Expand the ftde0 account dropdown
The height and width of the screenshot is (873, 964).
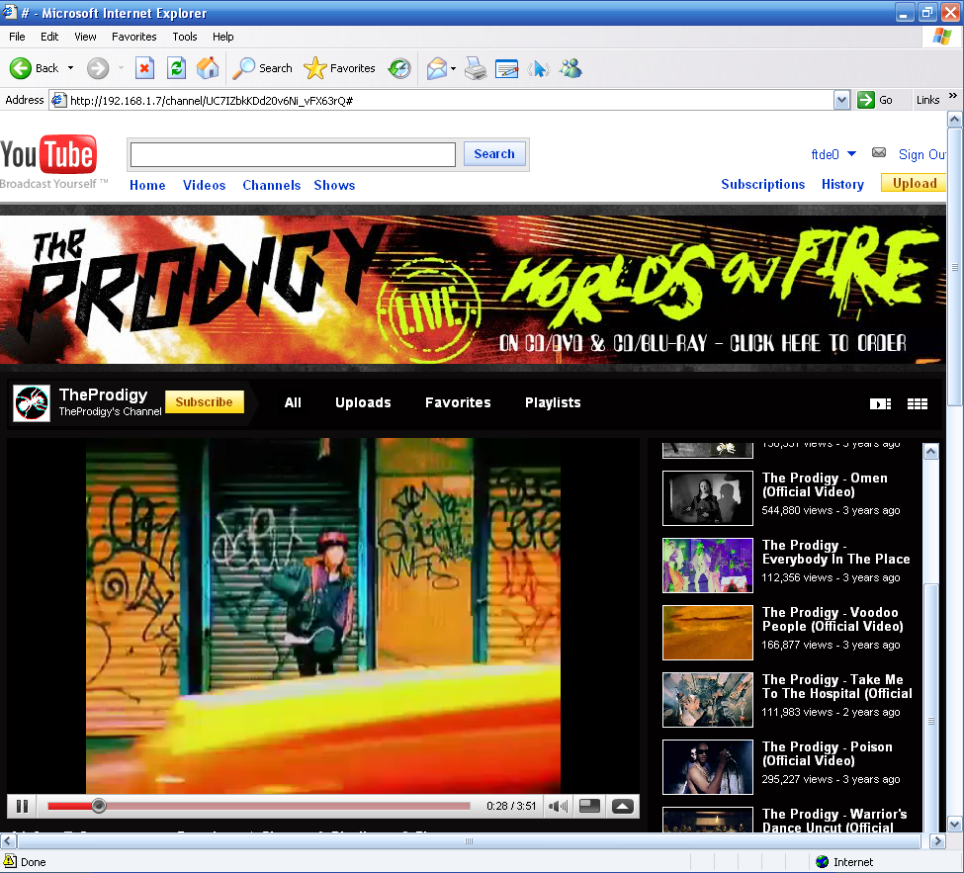(x=851, y=153)
